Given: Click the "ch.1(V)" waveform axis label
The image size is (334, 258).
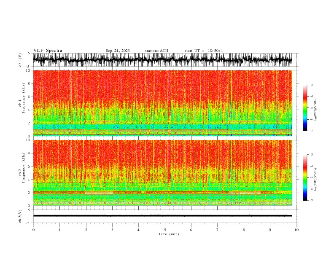Looking at the screenshot, I should (x=20, y=60).
